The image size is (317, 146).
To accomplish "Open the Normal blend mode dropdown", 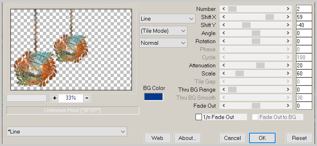I will pyautogui.click(x=163, y=43).
